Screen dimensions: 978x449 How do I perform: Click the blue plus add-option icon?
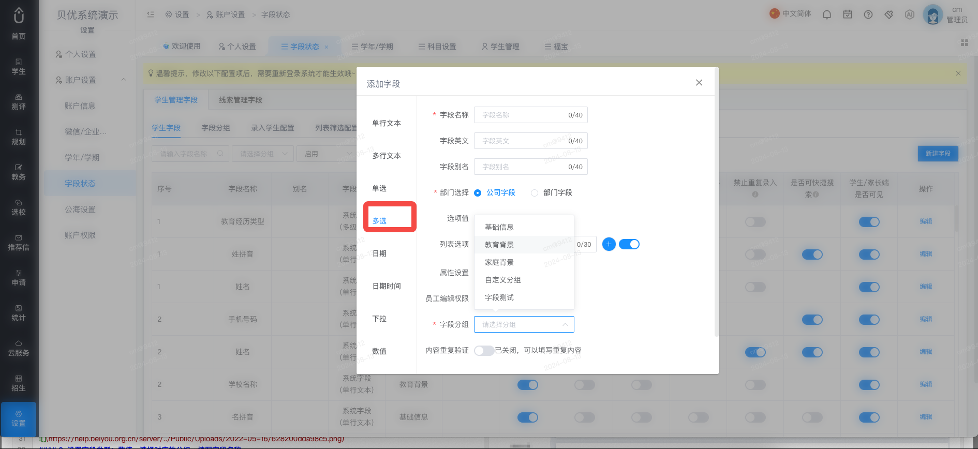[609, 244]
